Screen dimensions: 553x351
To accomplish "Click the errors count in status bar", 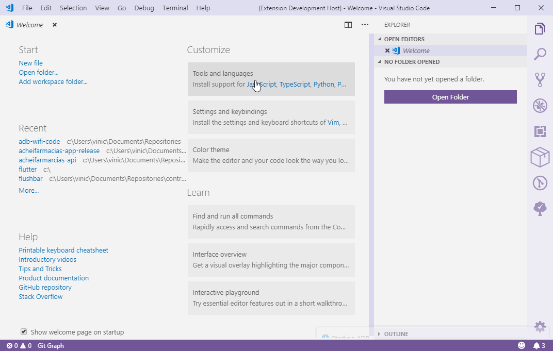I will pos(12,346).
